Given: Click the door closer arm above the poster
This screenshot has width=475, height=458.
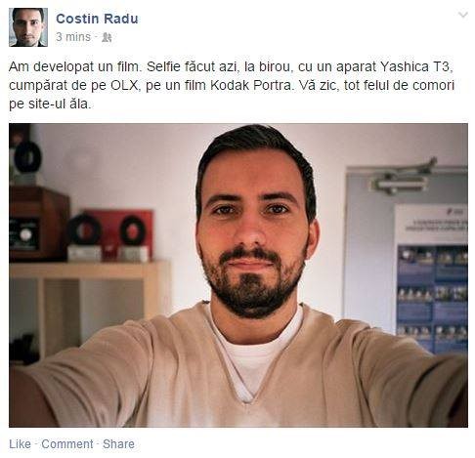Looking at the screenshot, I should 404,179.
